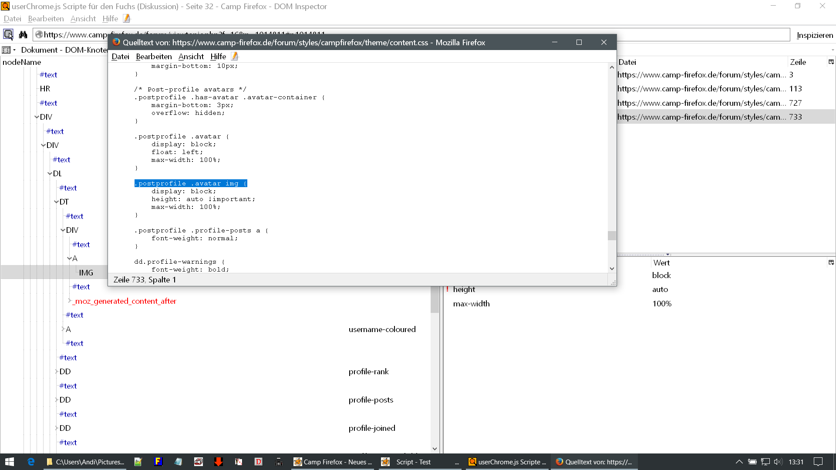
Task: Collapse the DL node in DOM tree
Action: coord(50,174)
